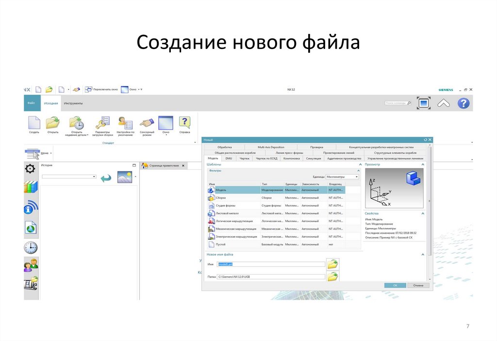
Task: Click browse folder icon beside Имя field
Action: pyautogui.click(x=333, y=264)
